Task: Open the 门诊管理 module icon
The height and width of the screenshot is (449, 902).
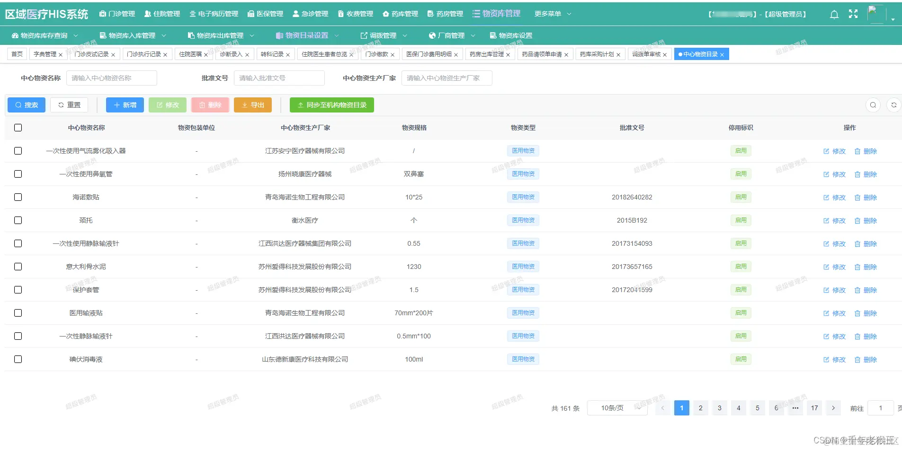Action: tap(103, 14)
